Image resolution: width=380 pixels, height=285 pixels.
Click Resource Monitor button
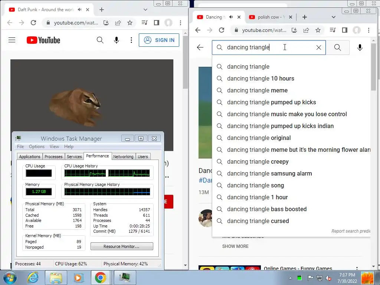(x=122, y=246)
